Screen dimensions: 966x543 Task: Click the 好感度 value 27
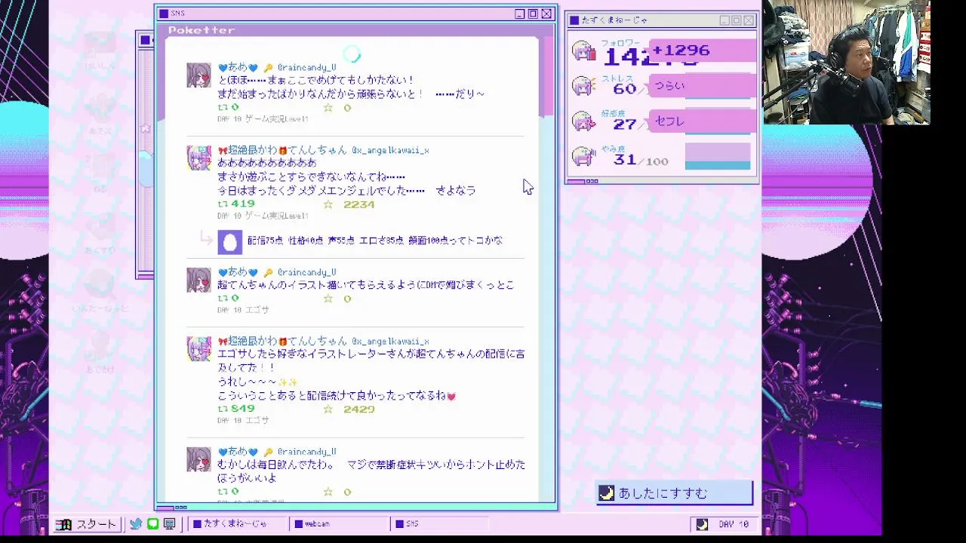624,124
